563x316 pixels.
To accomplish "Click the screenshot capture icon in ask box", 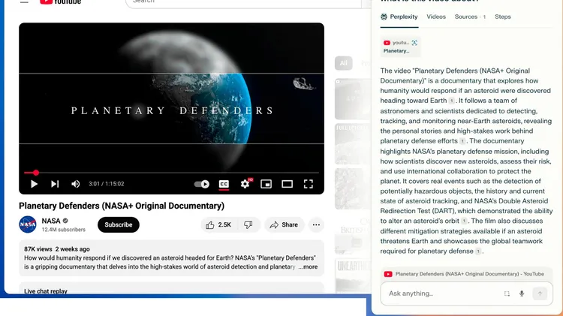I will coord(507,293).
